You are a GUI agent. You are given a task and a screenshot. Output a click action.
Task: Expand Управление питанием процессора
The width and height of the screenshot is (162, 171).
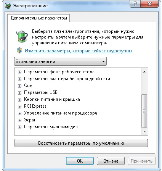19,113
